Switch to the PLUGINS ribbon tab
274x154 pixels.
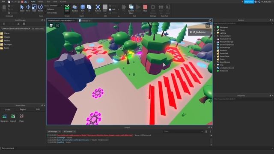tap(63, 2)
